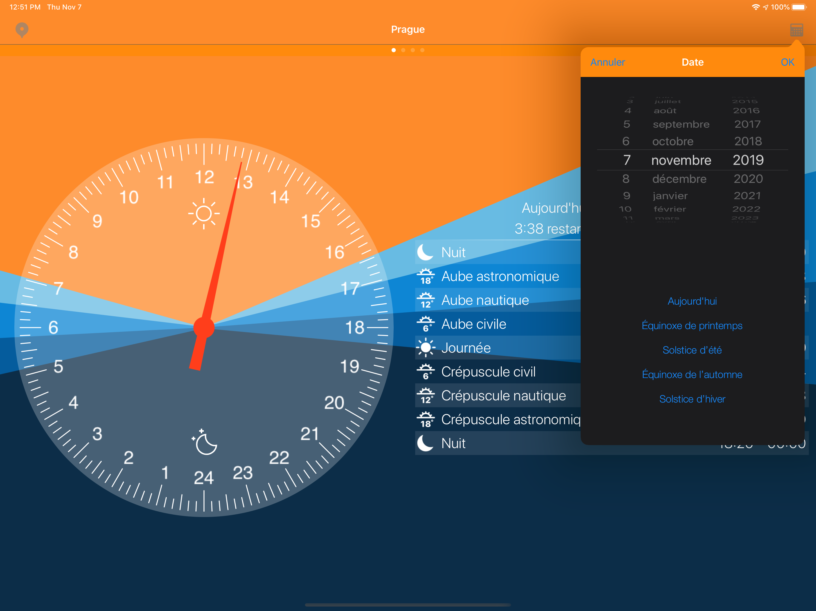The image size is (816, 611).
Task: Tap the Aube civile 6° icon
Action: click(426, 324)
